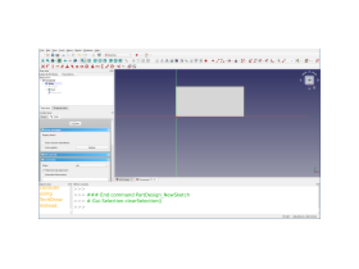Click the red stop macro recording icon
The image size is (359, 269).
point(137,55)
